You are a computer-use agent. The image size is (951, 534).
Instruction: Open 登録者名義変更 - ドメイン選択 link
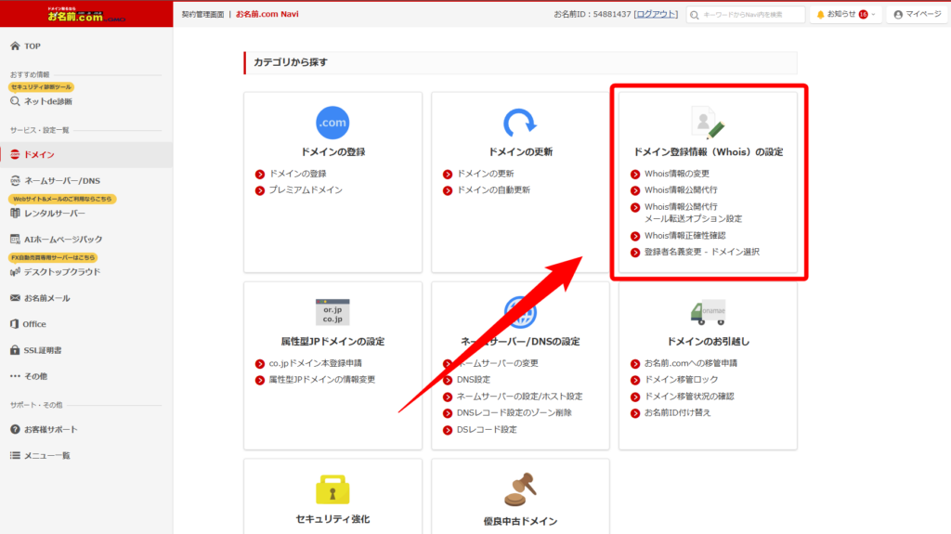click(x=701, y=252)
